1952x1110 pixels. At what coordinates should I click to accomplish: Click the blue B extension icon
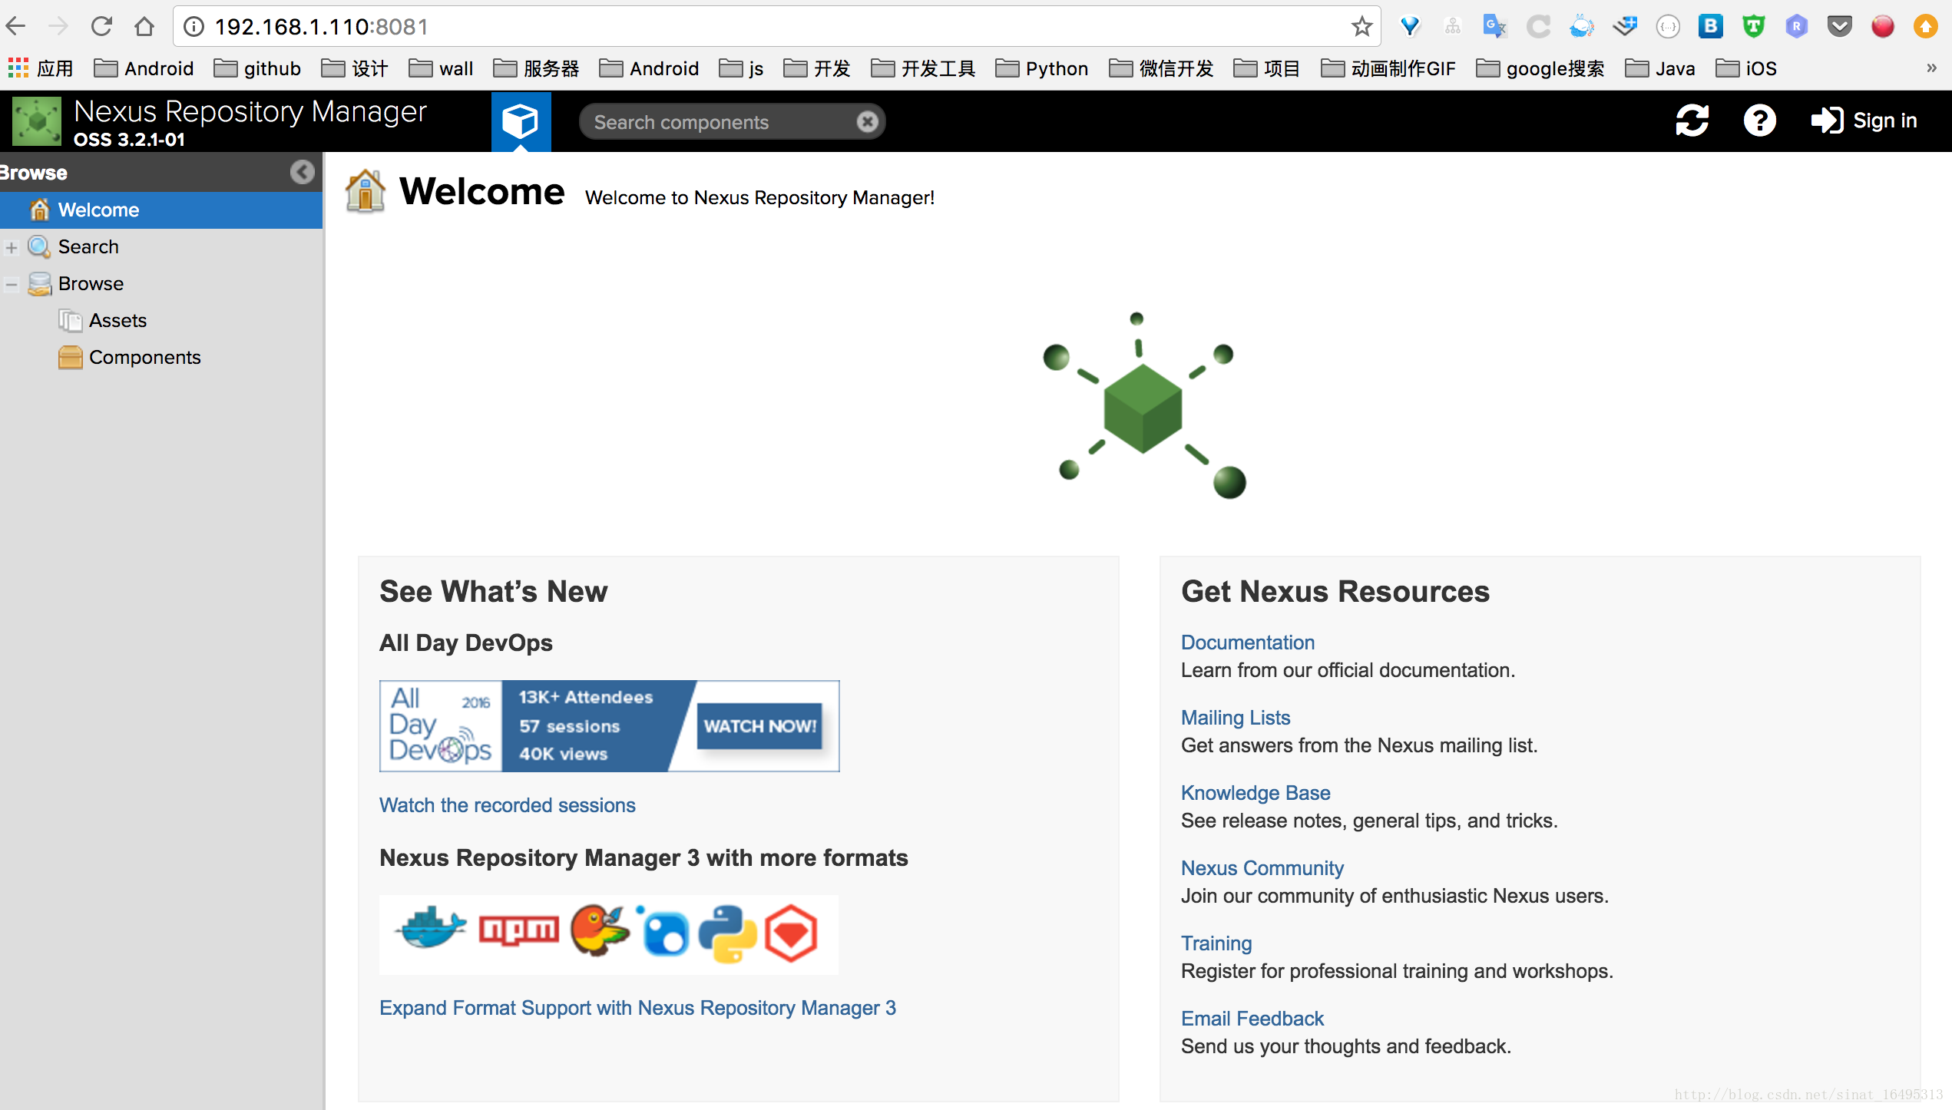coord(1710,27)
